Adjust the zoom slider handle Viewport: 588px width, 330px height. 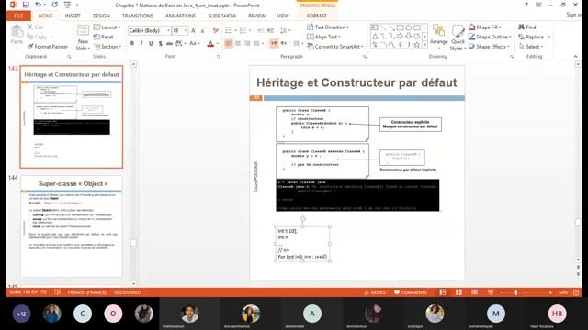(x=516, y=292)
